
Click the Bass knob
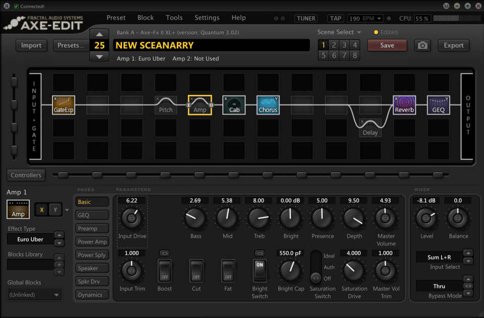196,218
